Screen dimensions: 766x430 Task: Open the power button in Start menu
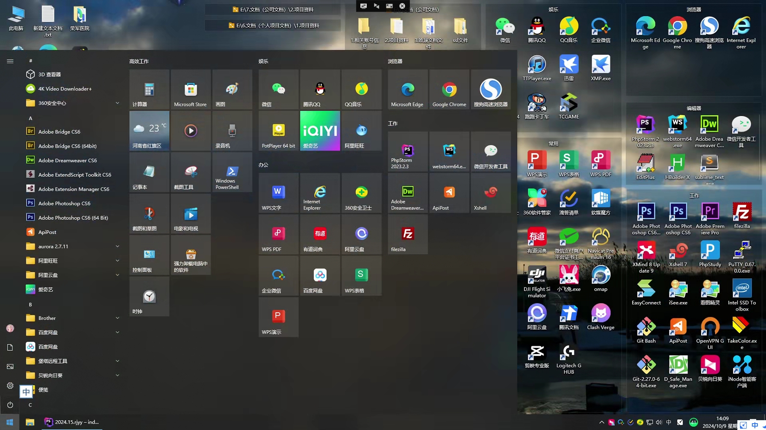point(10,404)
